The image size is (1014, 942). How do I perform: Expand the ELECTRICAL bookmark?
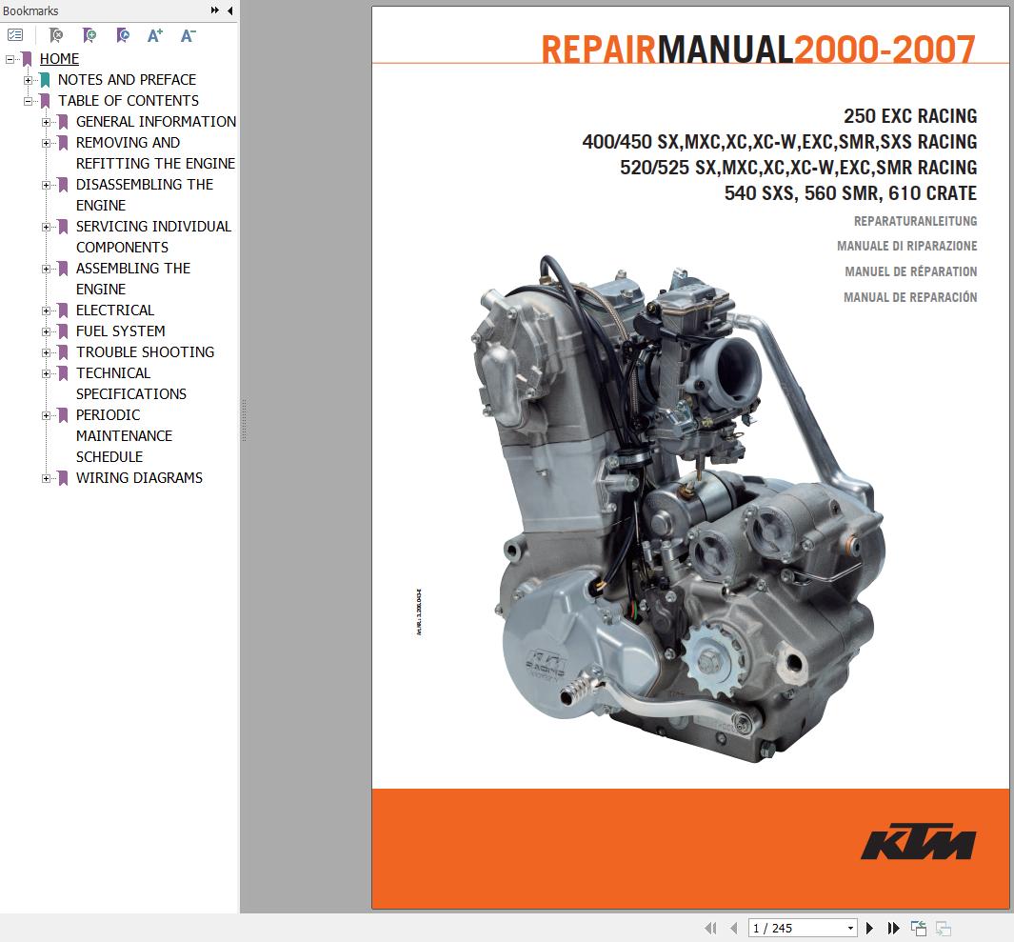point(48,310)
